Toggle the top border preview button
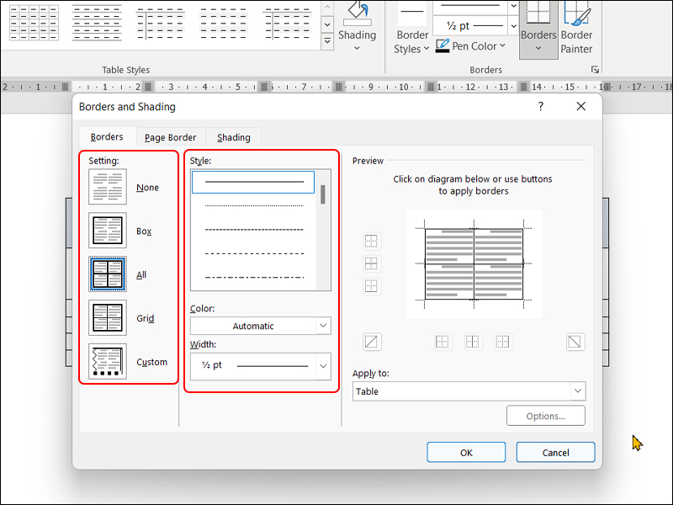This screenshot has height=505, width=673. [x=372, y=242]
